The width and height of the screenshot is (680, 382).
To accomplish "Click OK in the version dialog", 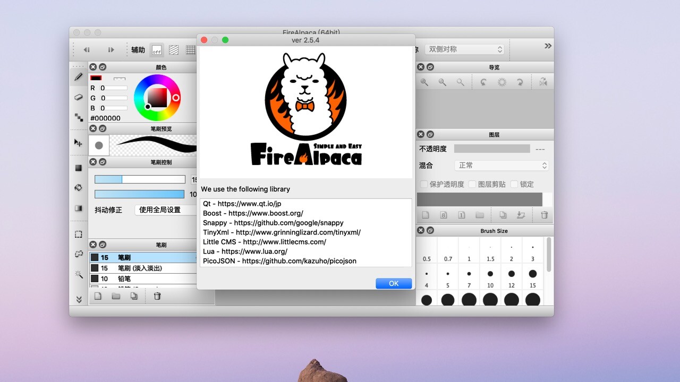I will [394, 283].
